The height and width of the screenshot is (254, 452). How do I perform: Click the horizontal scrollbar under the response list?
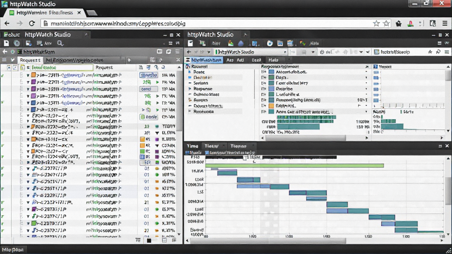[x=305, y=138]
